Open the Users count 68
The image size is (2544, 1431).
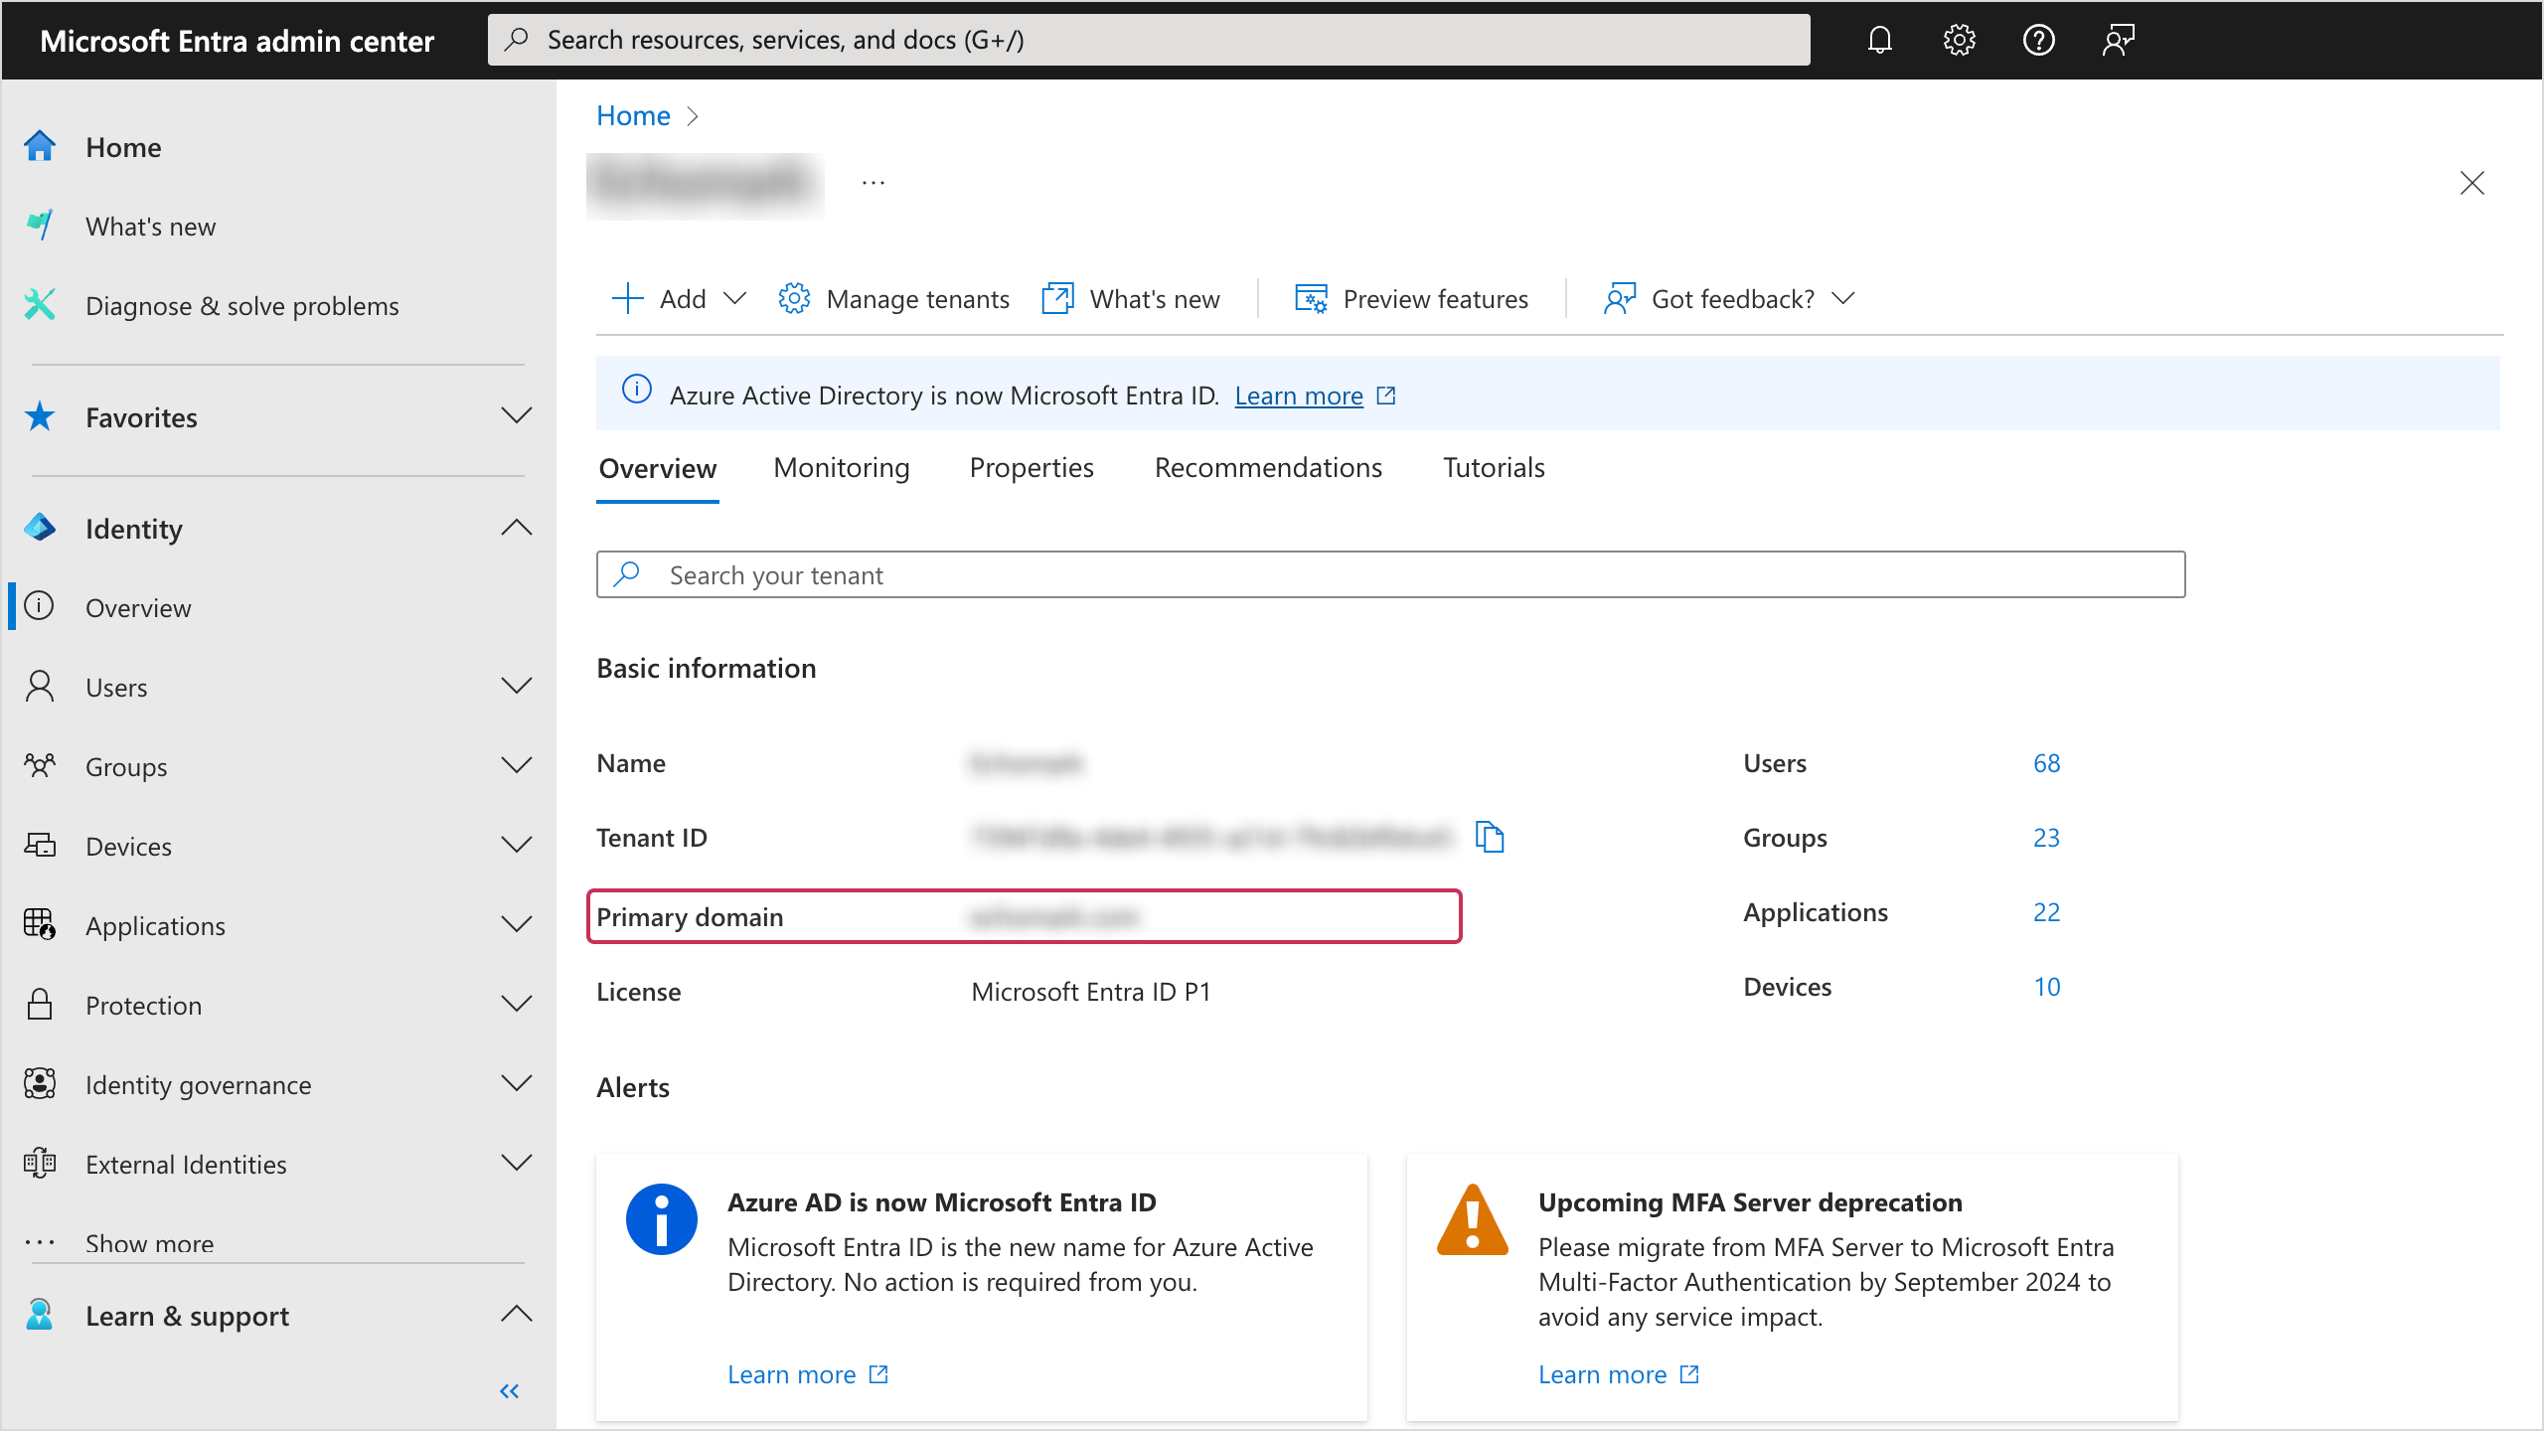pyautogui.click(x=2046, y=763)
